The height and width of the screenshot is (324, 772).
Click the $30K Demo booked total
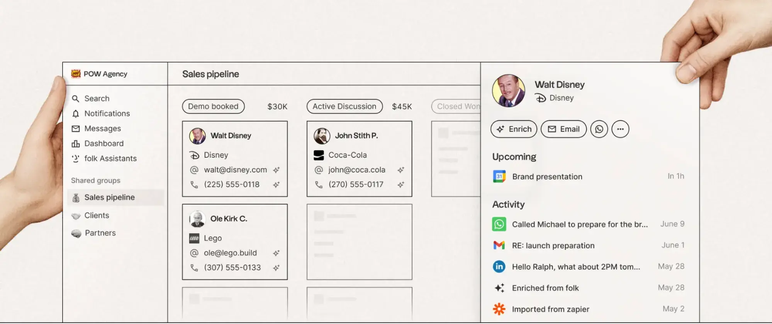[277, 106]
